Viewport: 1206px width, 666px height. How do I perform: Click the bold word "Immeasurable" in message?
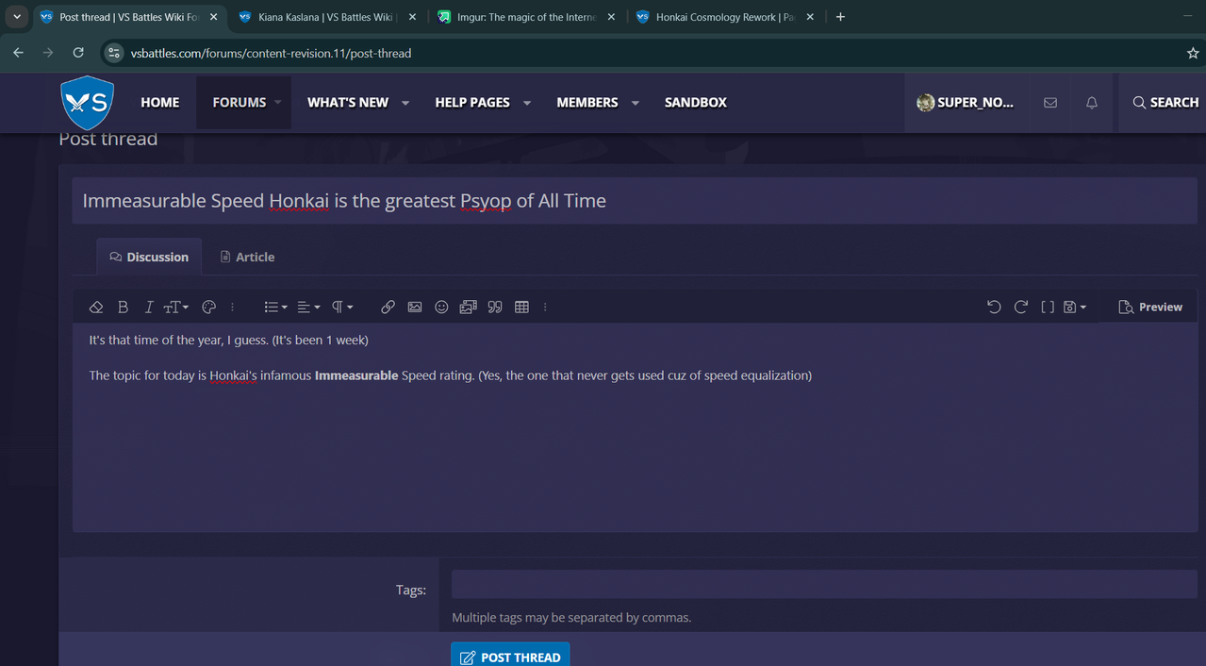[x=356, y=375]
